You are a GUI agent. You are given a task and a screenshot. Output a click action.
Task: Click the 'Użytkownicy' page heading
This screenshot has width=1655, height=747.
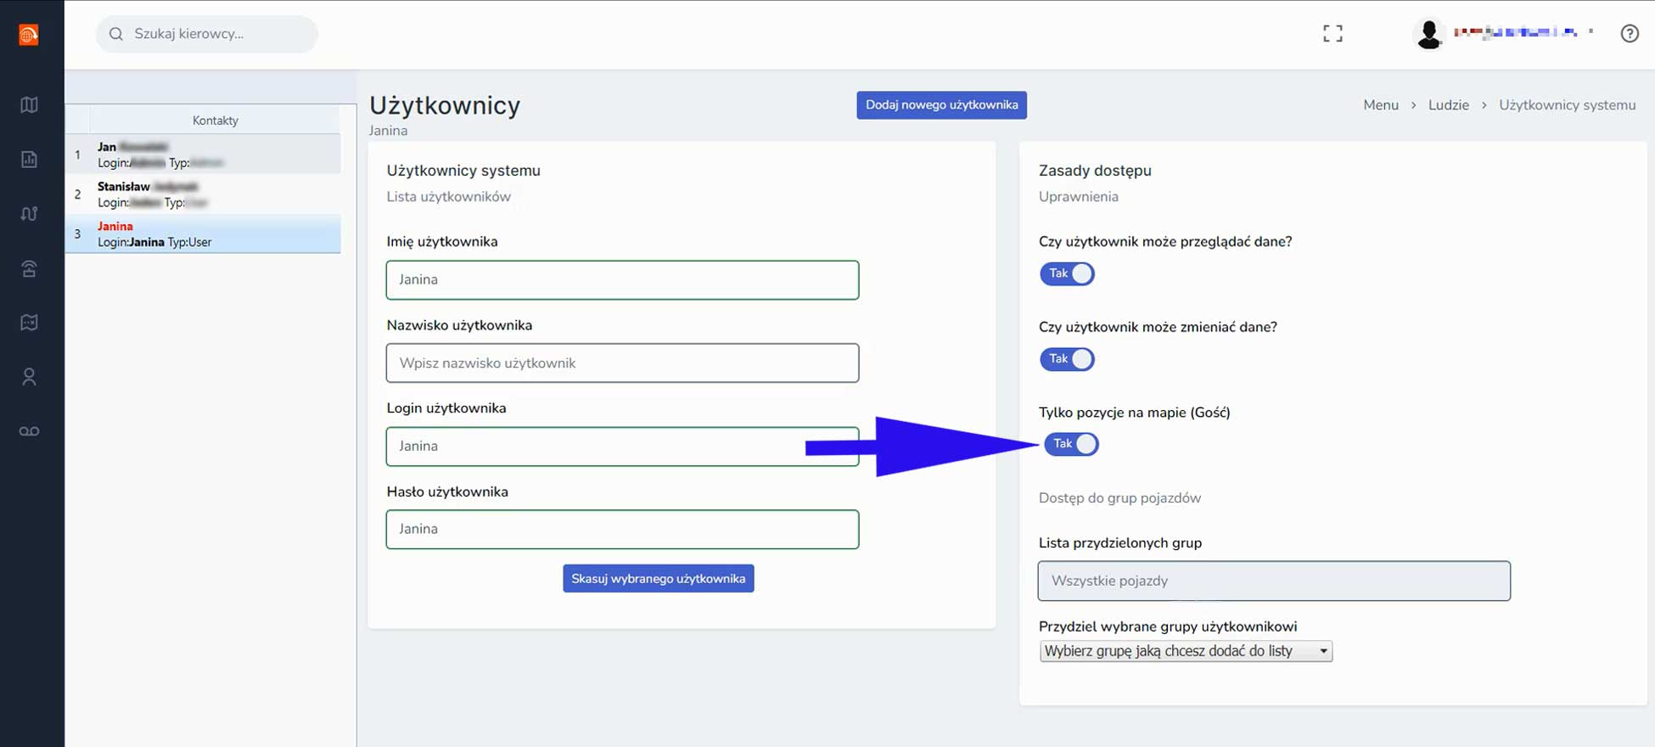445,105
